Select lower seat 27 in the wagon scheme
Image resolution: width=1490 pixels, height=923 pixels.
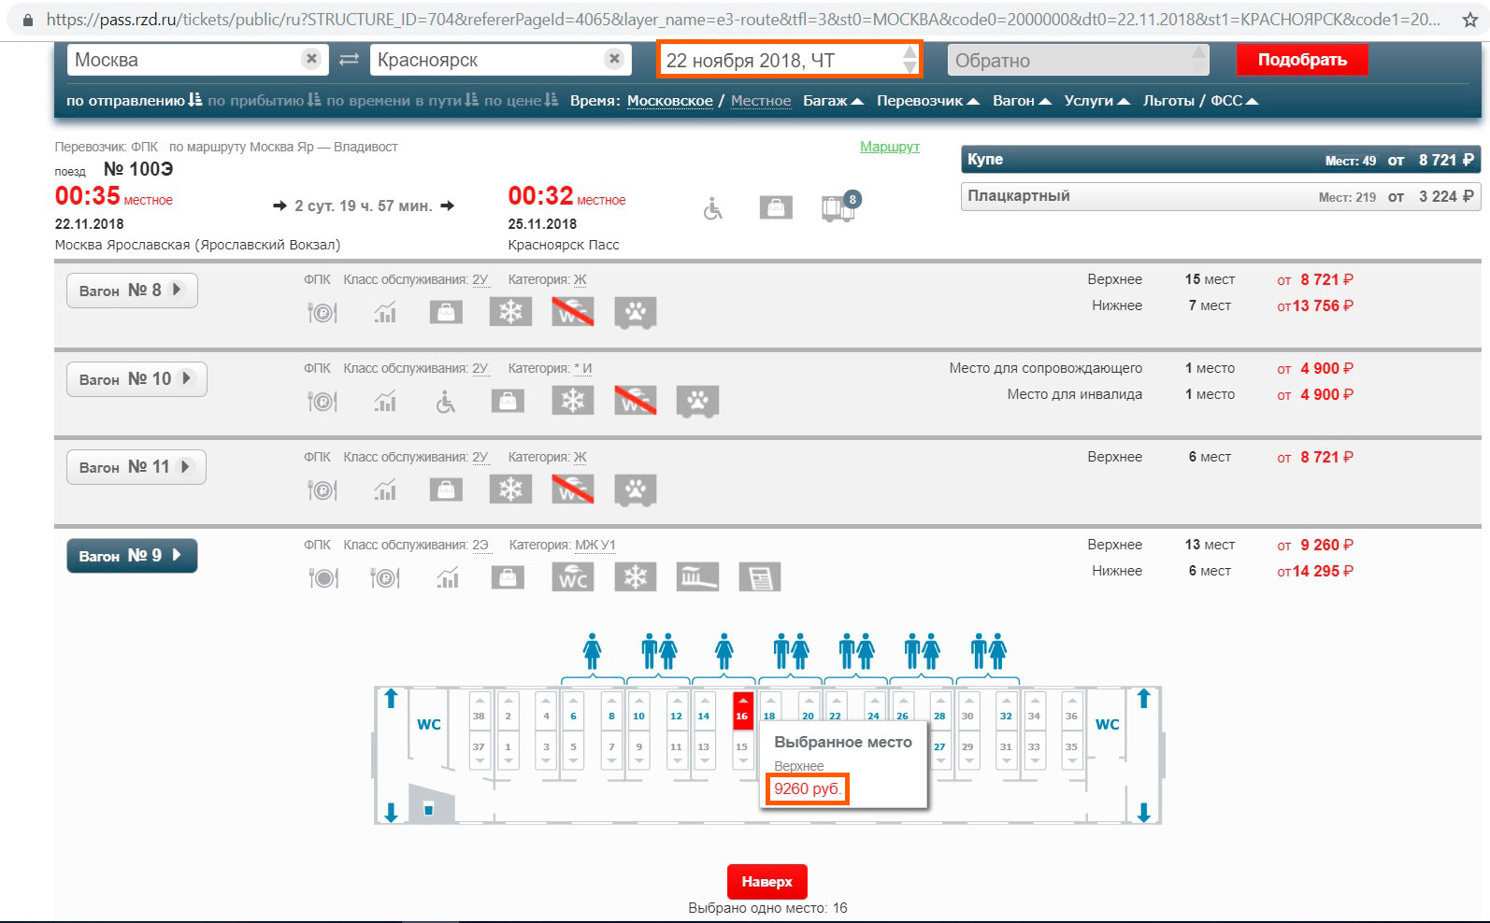coord(940,749)
